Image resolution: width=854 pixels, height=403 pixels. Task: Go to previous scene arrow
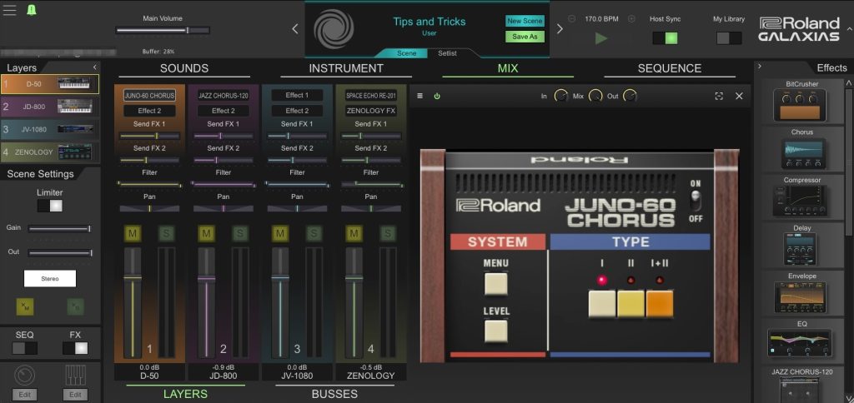(295, 29)
